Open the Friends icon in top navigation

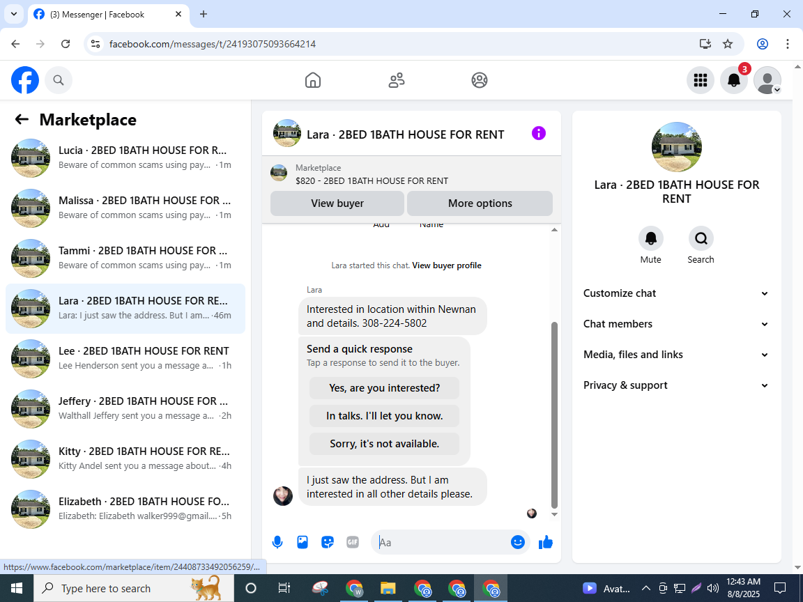396,80
